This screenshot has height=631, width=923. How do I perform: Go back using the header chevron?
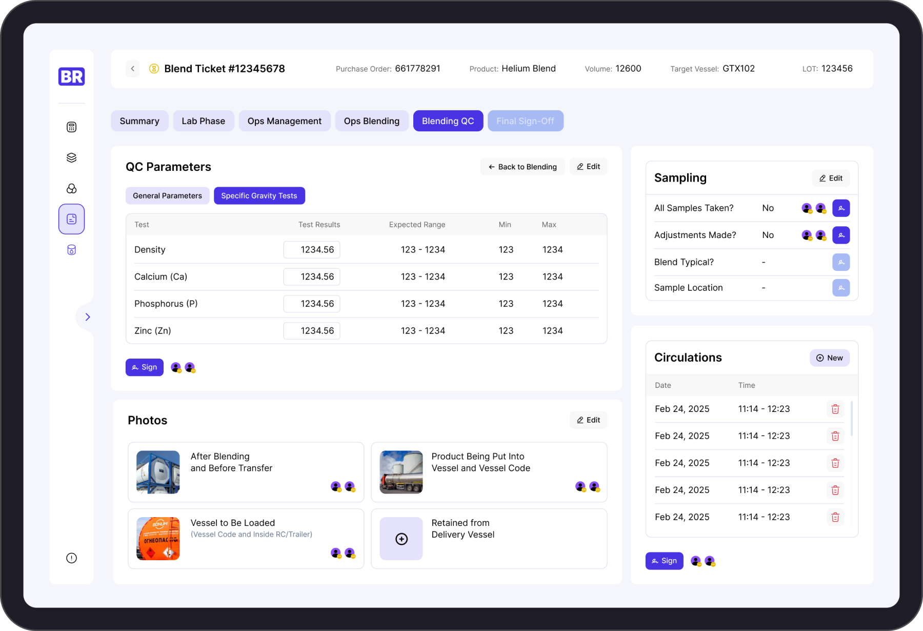[x=132, y=69]
